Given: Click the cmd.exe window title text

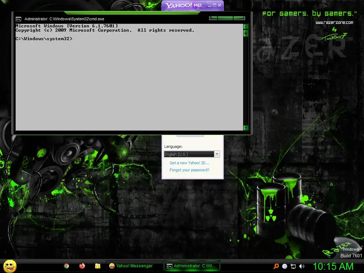Looking at the screenshot, I should (x=64, y=19).
